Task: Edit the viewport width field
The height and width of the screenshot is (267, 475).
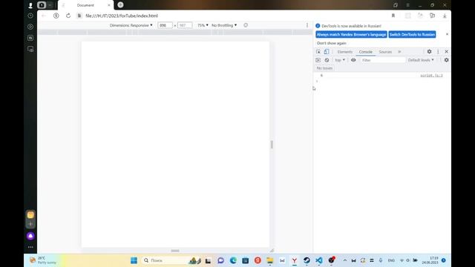Action: pos(165,25)
